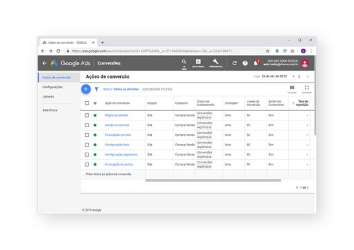This screenshot has width=354, height=250.
Task: Check the Adição ao carrinho row checkbox
Action: point(86,125)
